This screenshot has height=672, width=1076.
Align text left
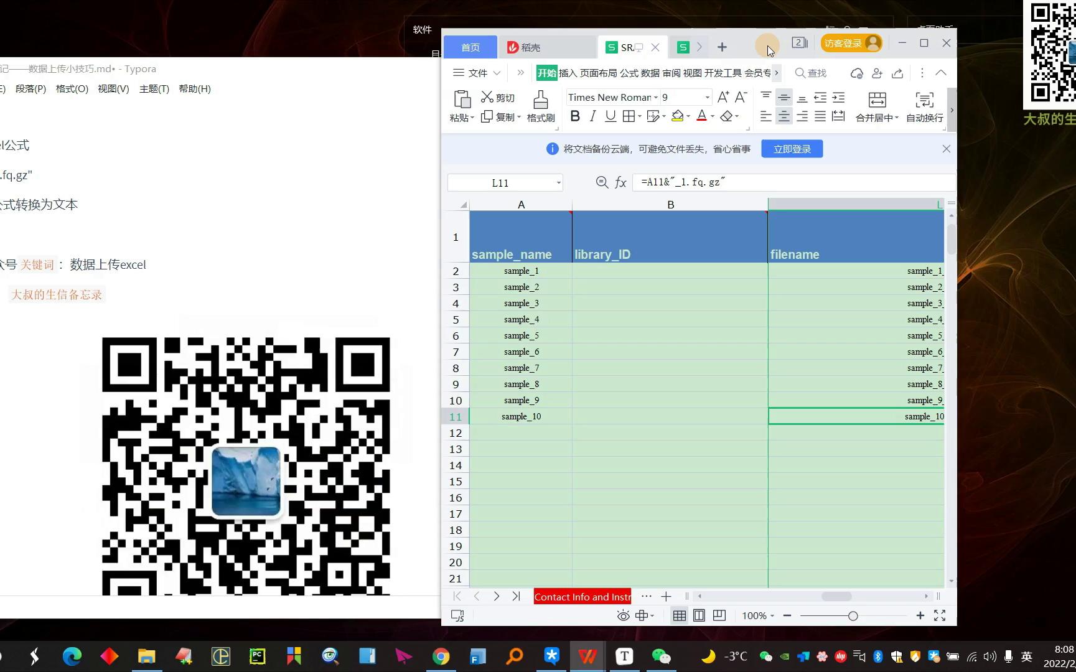(x=766, y=116)
